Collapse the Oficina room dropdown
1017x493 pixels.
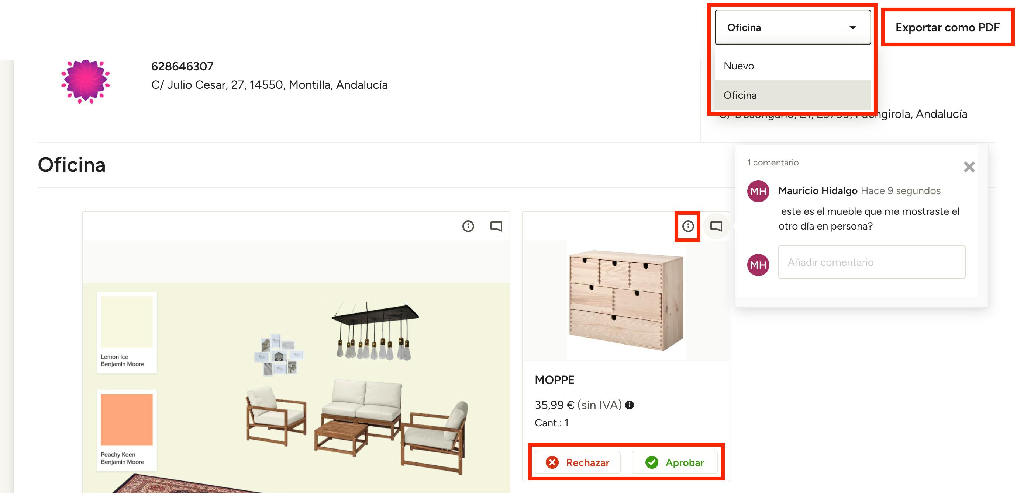click(792, 27)
